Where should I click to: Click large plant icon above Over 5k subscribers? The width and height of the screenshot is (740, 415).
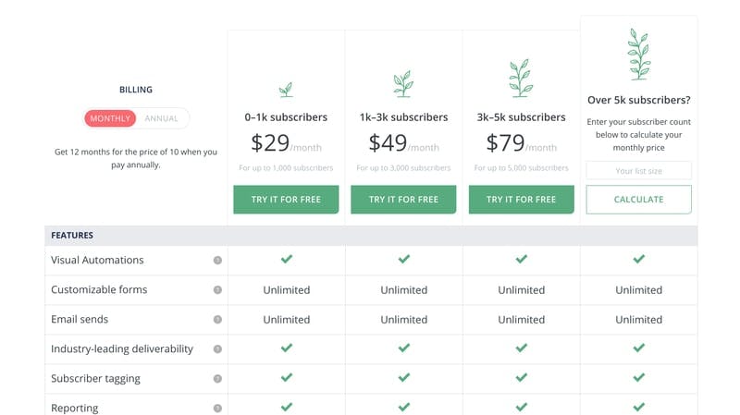click(x=638, y=53)
